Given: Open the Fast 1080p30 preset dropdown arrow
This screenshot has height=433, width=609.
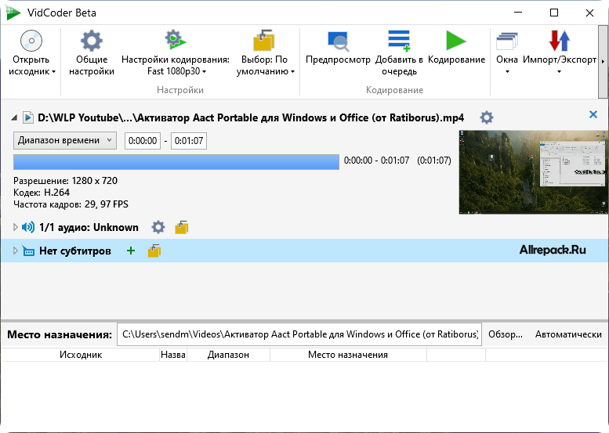Looking at the screenshot, I should 205,72.
